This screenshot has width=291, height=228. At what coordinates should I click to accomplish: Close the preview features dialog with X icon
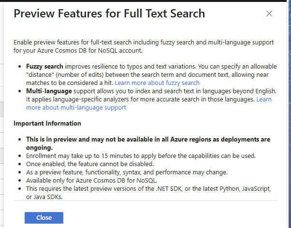(269, 14)
